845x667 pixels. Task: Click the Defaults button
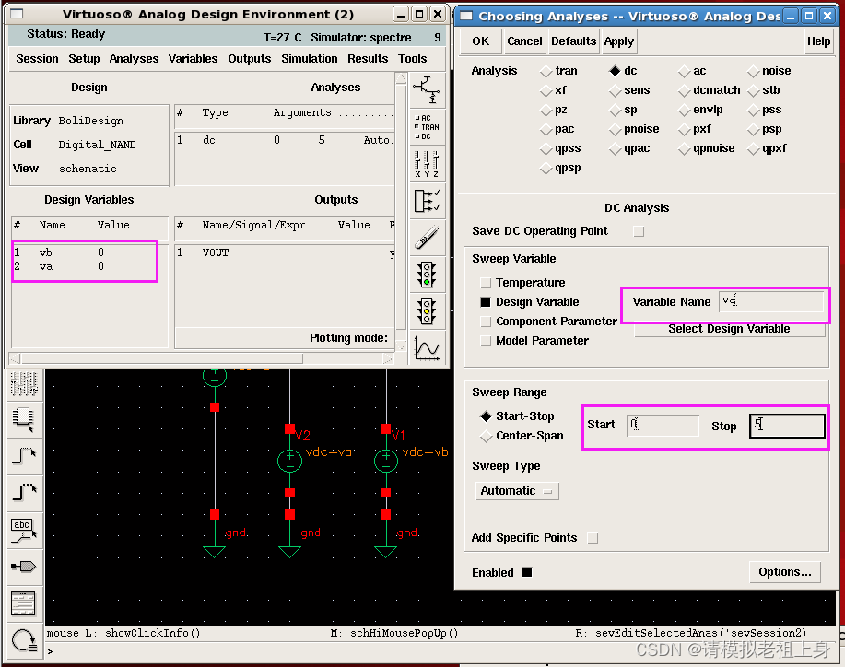[574, 41]
